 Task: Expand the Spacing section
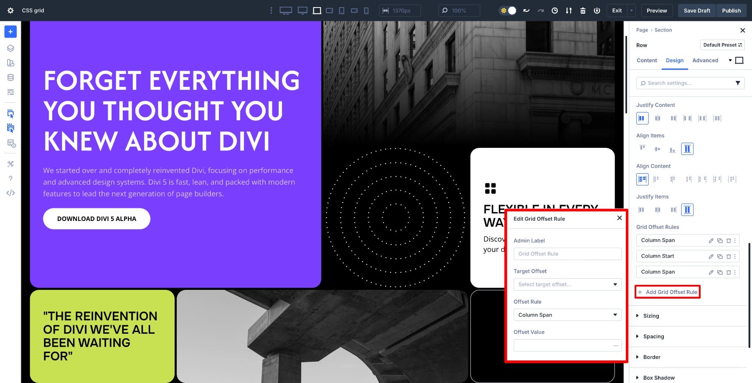(653, 336)
